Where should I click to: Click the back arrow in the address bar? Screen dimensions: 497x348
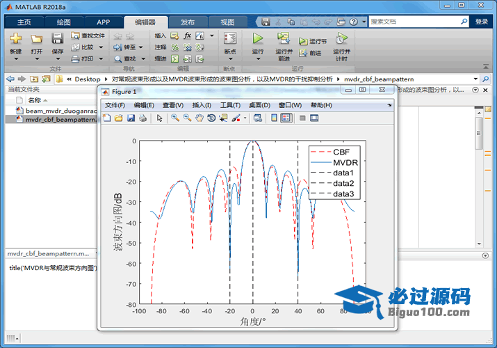[10, 79]
